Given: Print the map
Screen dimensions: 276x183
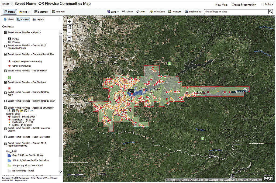Looking at the screenshot, I should [141, 12].
